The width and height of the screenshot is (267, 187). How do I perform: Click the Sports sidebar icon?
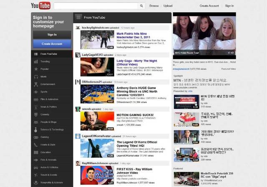[36, 92]
